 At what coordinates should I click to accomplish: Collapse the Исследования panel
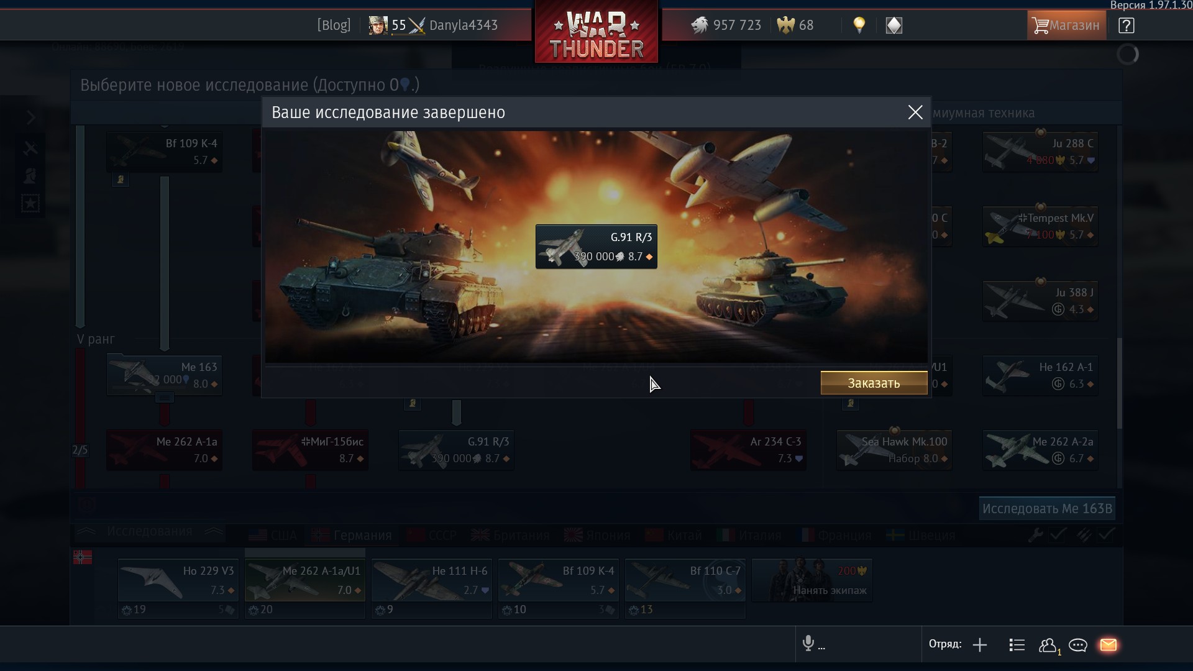pos(149,532)
